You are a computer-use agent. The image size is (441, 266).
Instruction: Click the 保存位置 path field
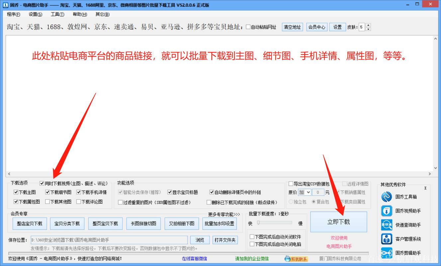coord(109,240)
